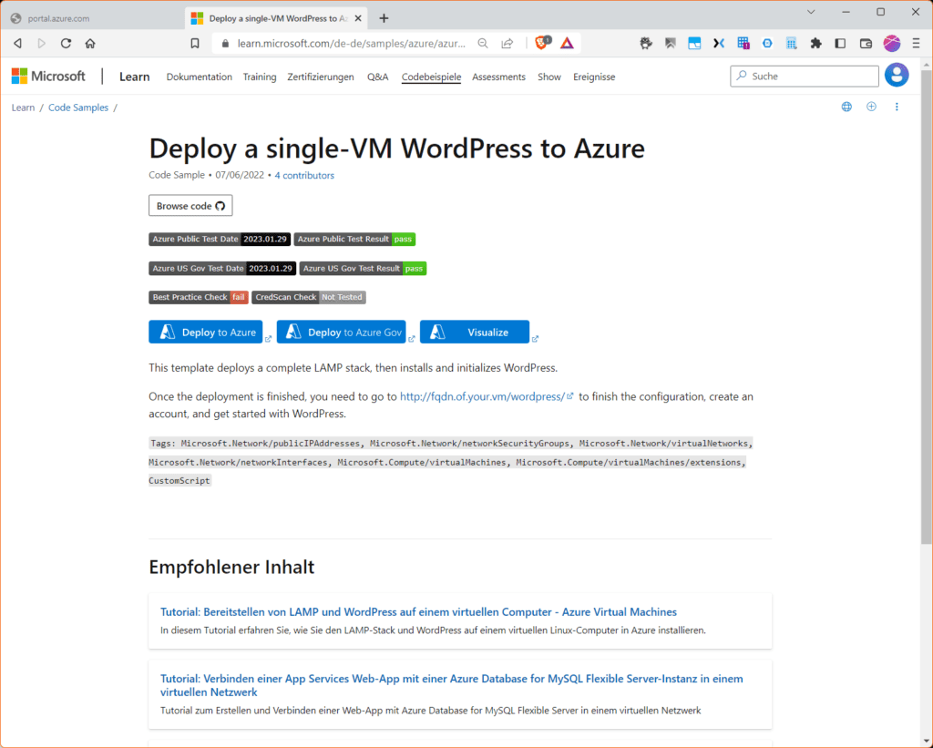This screenshot has height=748, width=933.
Task: Click the Microsoft logo
Action: (x=48, y=77)
